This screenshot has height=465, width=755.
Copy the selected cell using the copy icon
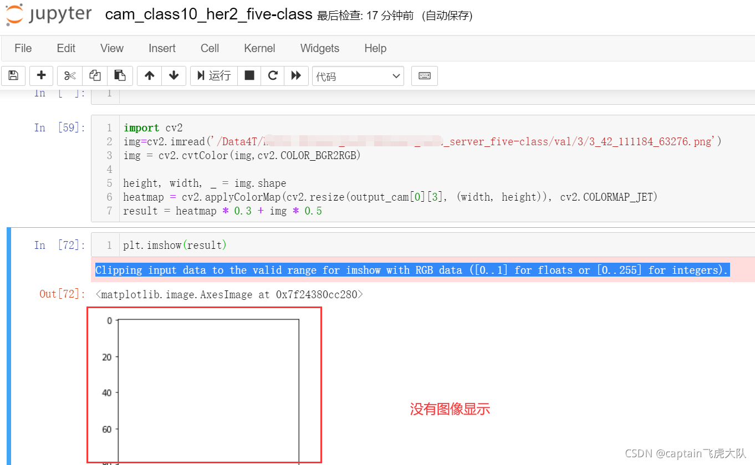(x=94, y=75)
